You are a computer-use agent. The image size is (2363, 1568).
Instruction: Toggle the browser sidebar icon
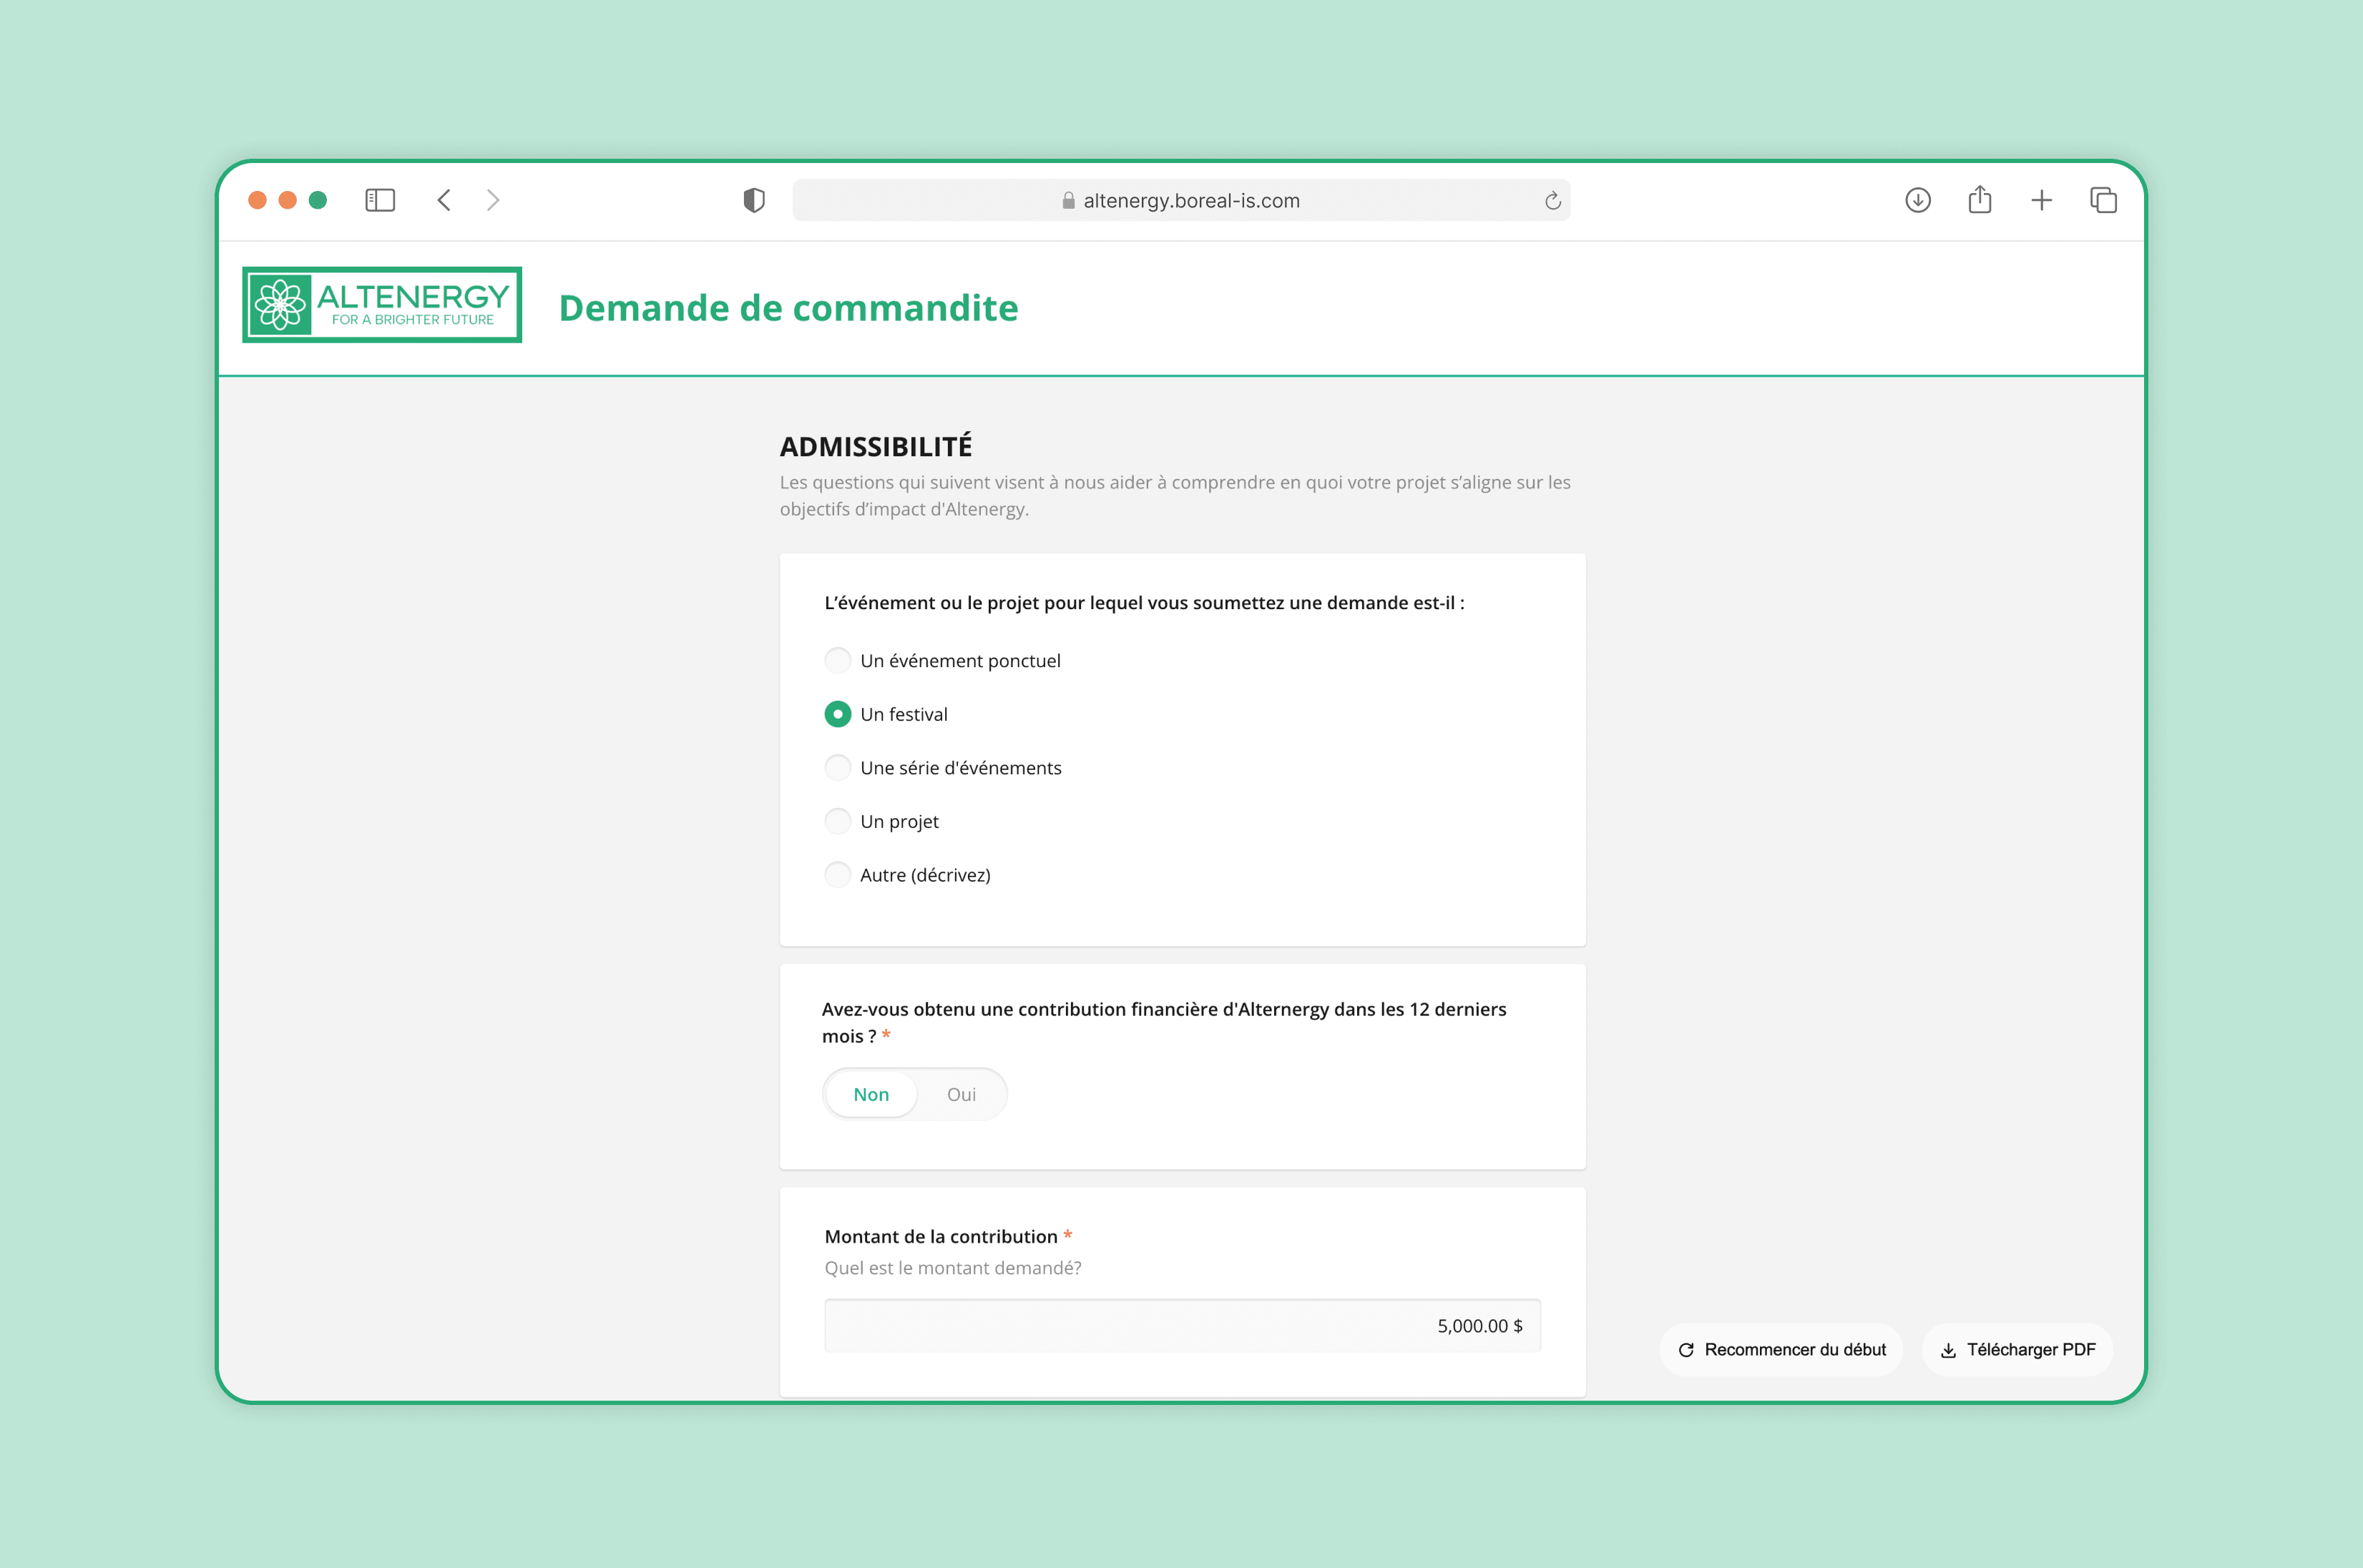[379, 200]
